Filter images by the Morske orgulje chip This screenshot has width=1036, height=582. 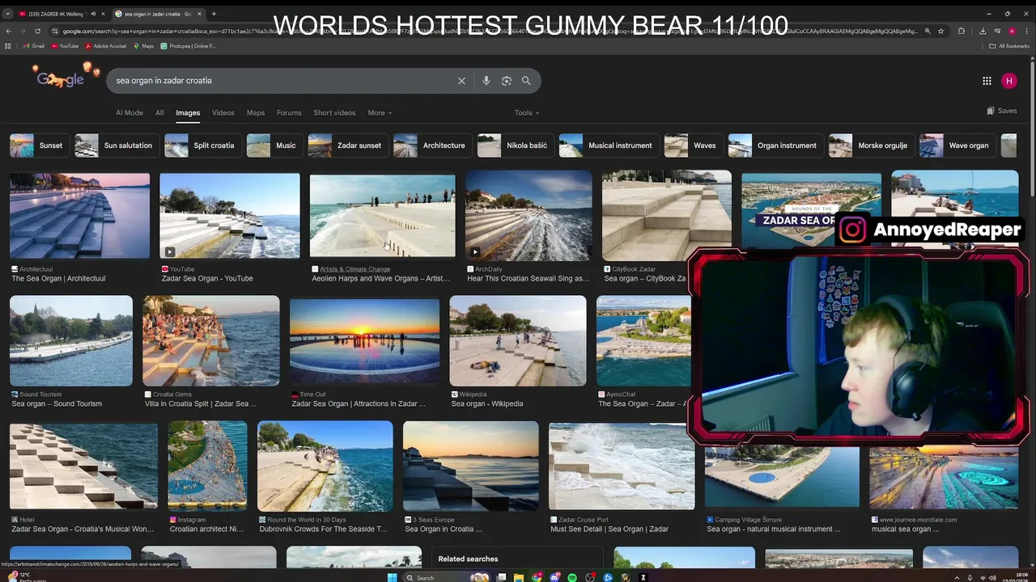coord(870,145)
